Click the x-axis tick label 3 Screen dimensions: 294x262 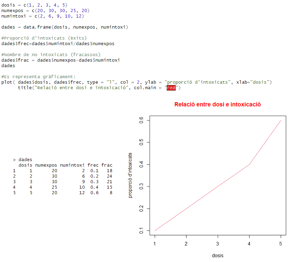[218, 244]
